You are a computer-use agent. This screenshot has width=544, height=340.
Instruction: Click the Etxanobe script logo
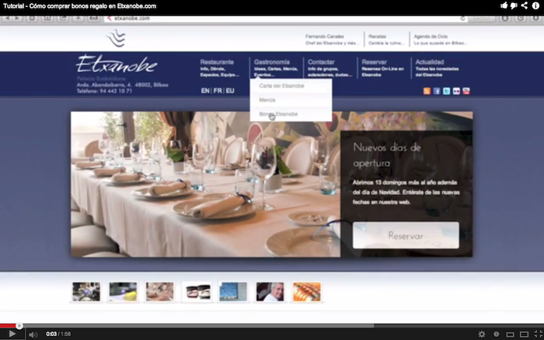117,64
